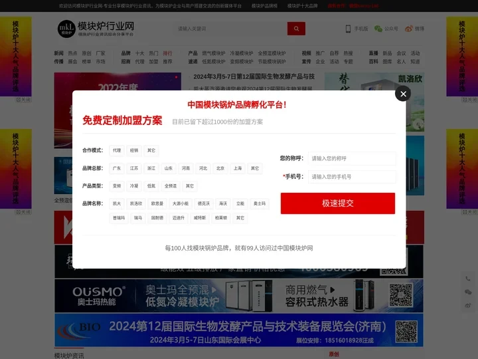Choose product type 全预混
The image size is (478, 359).
pyautogui.click(x=171, y=186)
